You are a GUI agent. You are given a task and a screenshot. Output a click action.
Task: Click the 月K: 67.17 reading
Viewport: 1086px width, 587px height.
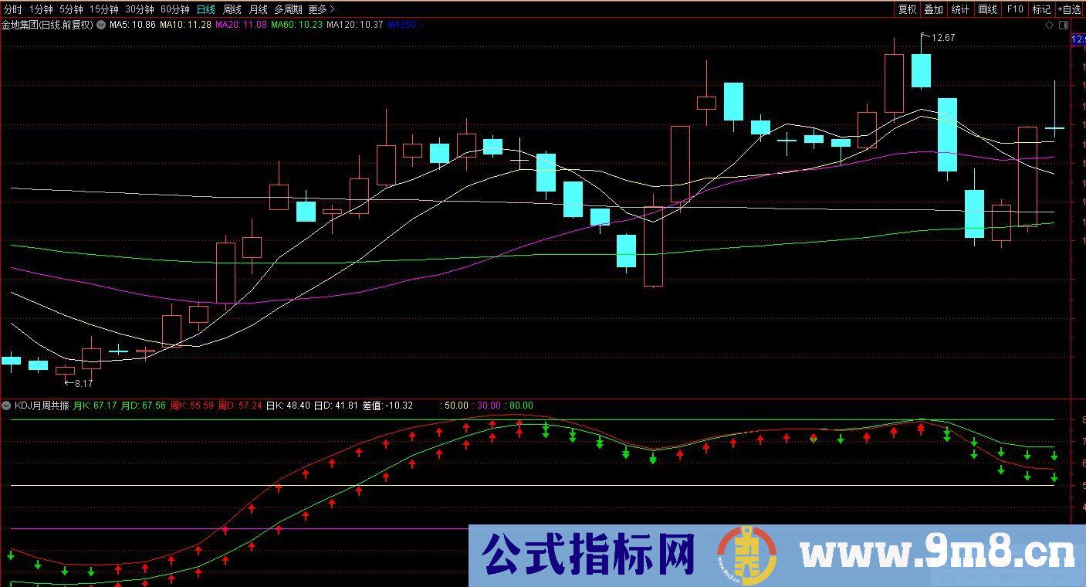click(95, 405)
